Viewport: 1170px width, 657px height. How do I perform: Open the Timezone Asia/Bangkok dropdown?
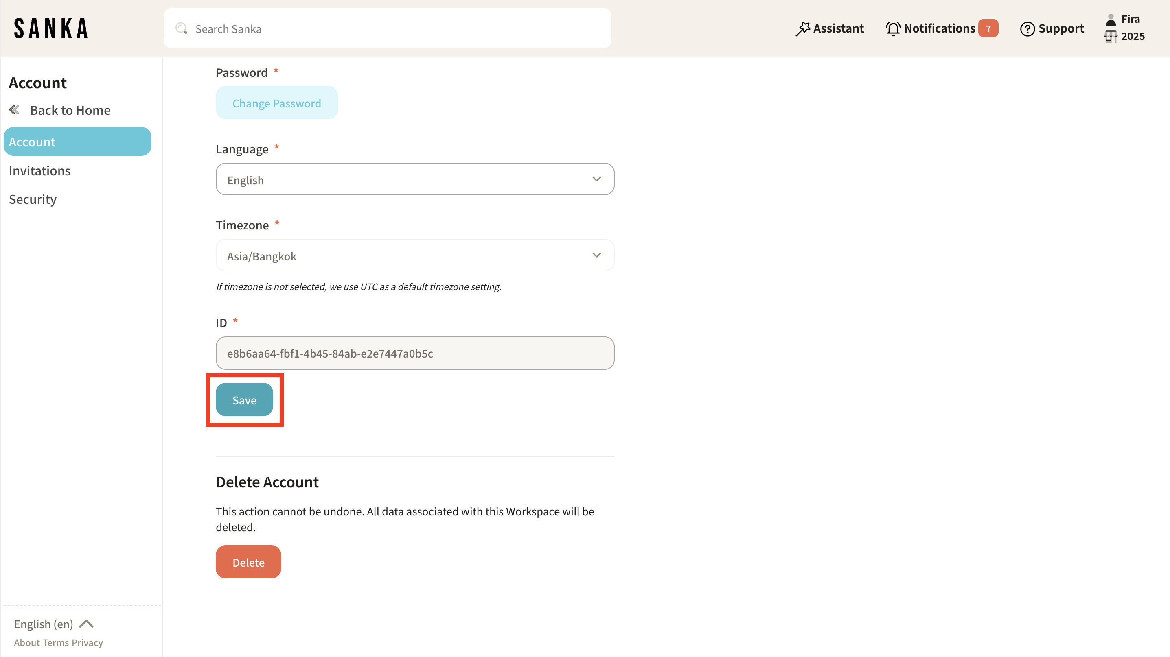[415, 255]
